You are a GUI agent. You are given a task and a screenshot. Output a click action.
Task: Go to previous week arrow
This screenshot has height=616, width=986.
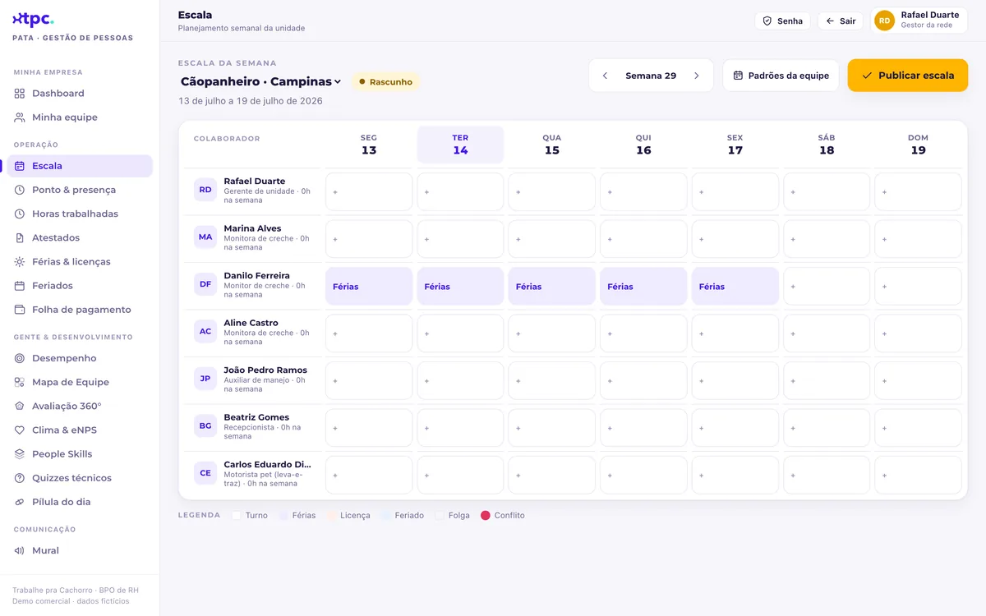pos(606,76)
